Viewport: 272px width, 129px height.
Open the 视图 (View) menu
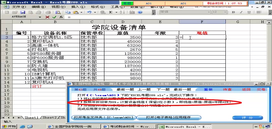pyautogui.click(x=59, y=7)
